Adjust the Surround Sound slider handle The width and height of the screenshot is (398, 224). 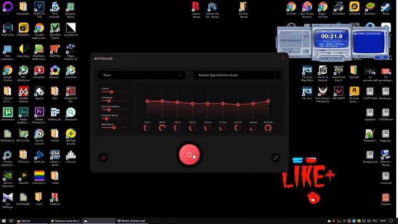109,110
